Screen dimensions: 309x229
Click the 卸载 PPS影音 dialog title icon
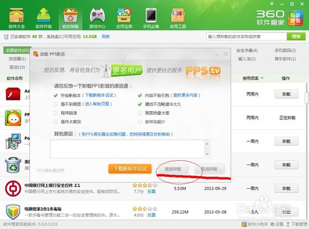pyautogui.click(x=36, y=54)
